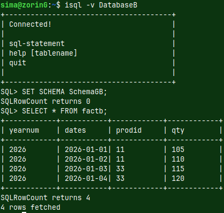The height and width of the screenshot is (213, 224).
Task: Click the SQLRowCount returns 4 line
Action: [45, 197]
